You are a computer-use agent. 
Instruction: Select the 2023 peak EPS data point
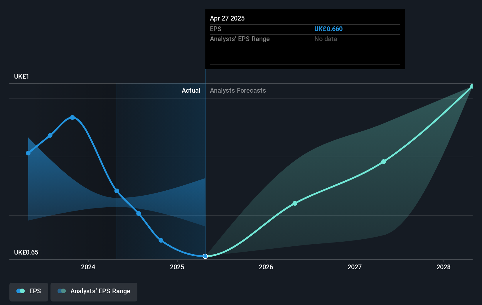coord(72,117)
